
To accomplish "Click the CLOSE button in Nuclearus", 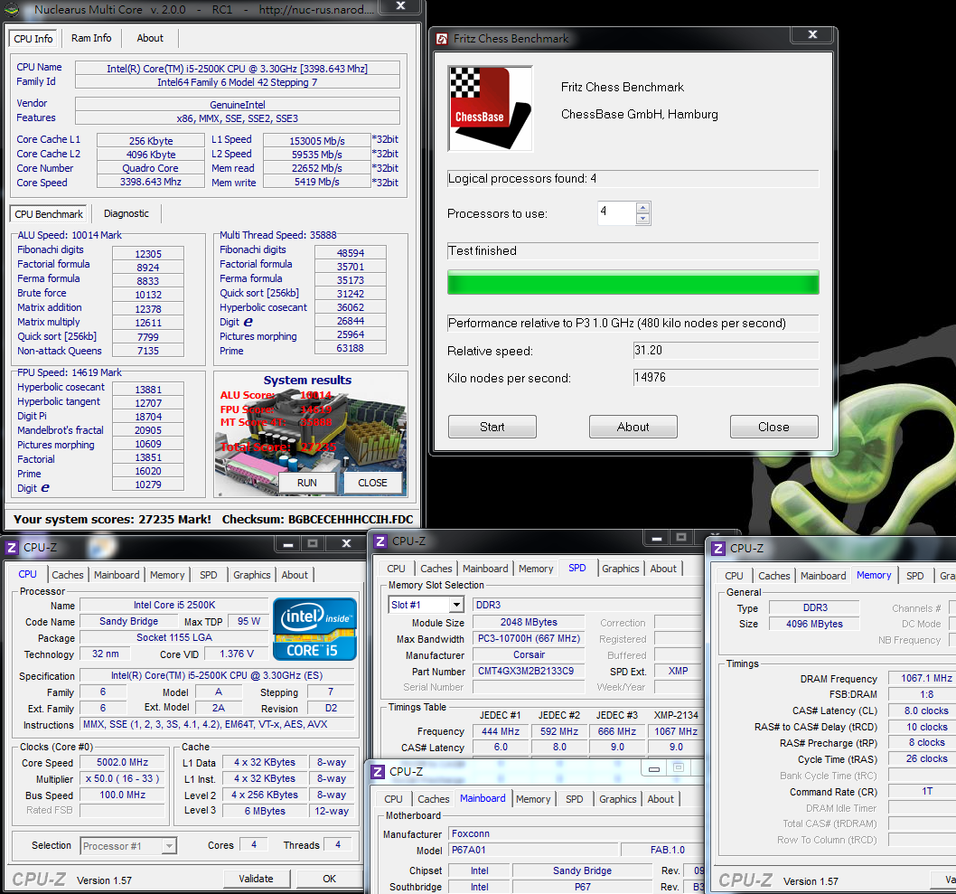I will pos(372,483).
